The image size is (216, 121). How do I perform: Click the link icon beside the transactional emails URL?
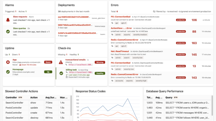coord(66,65)
